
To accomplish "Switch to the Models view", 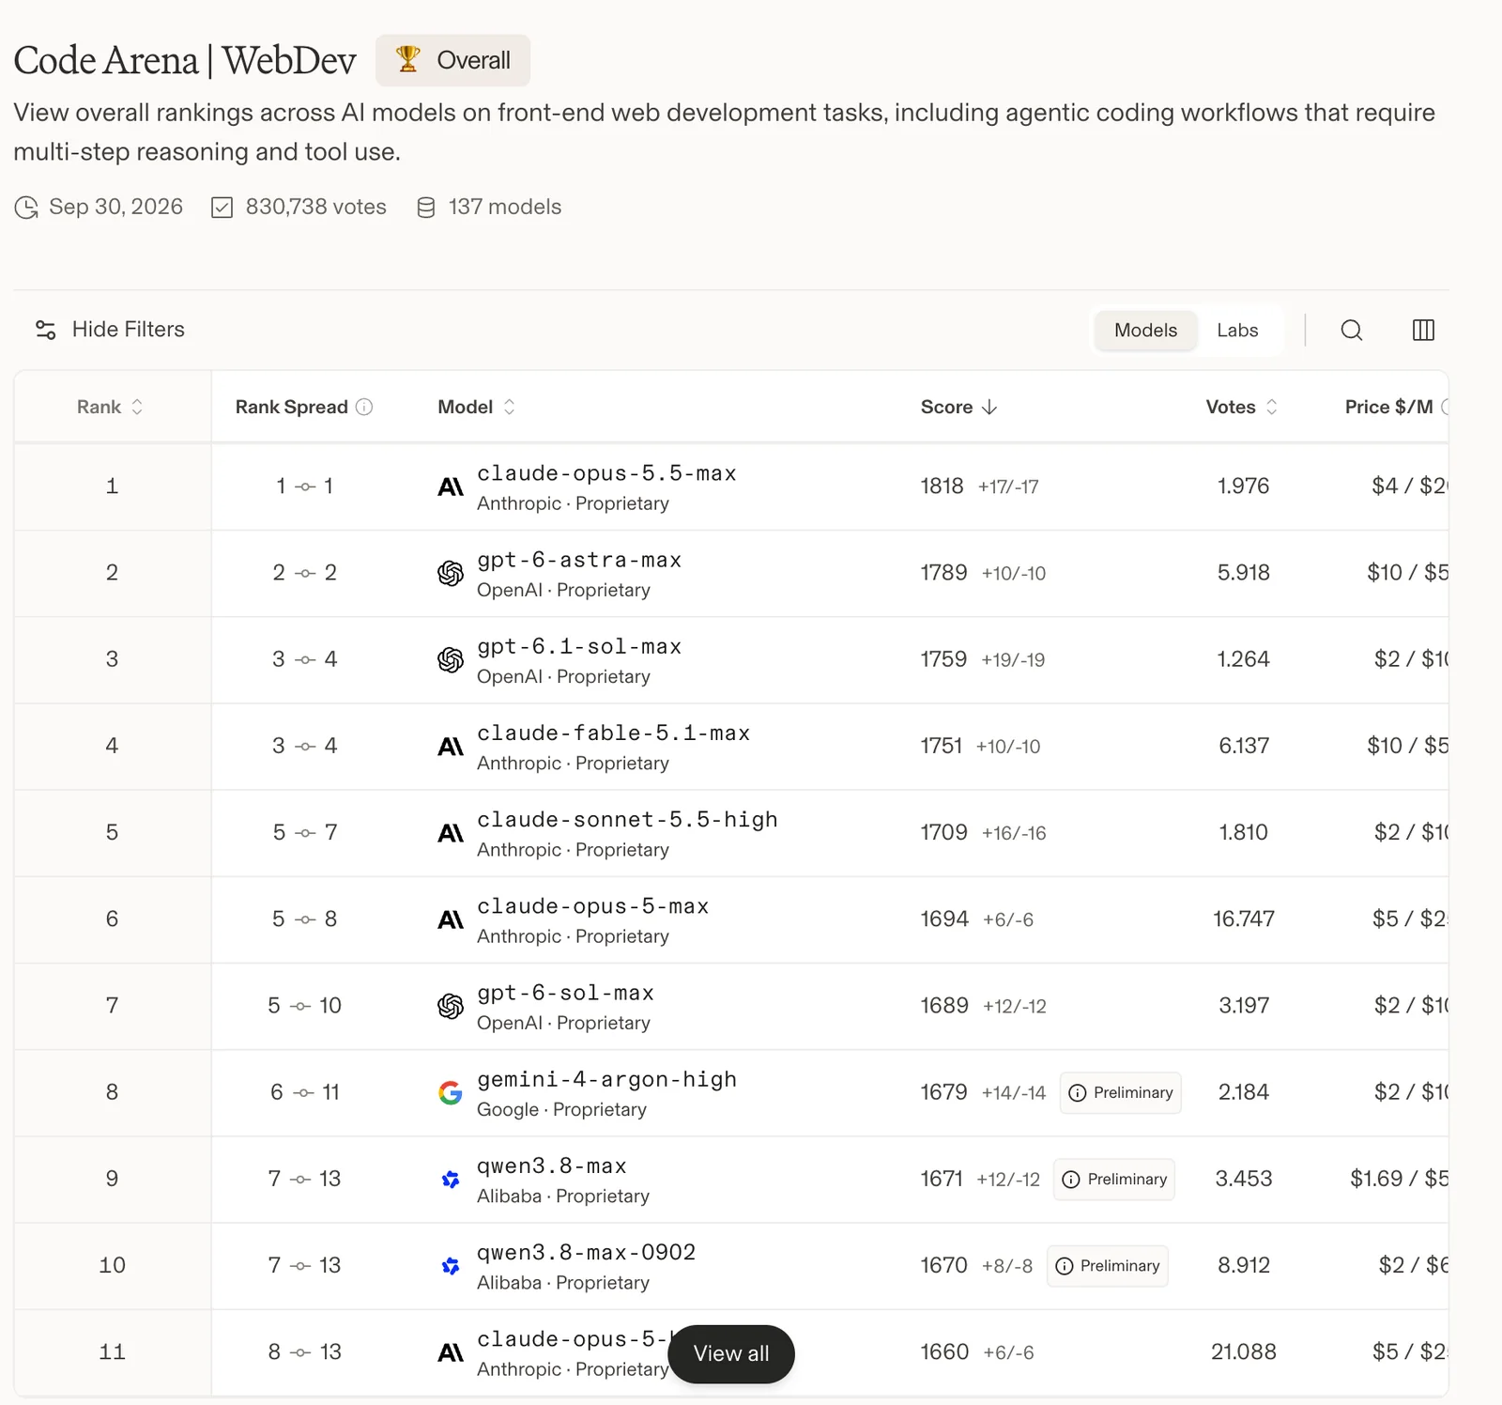I will (x=1145, y=330).
